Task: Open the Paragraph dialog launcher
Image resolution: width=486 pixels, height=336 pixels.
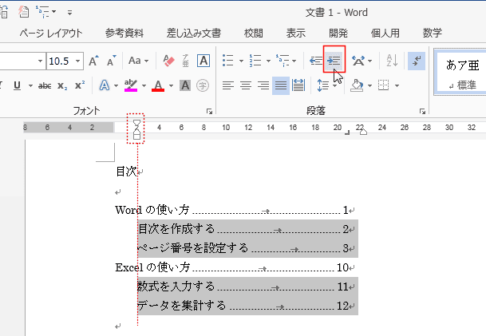Action: point(422,112)
